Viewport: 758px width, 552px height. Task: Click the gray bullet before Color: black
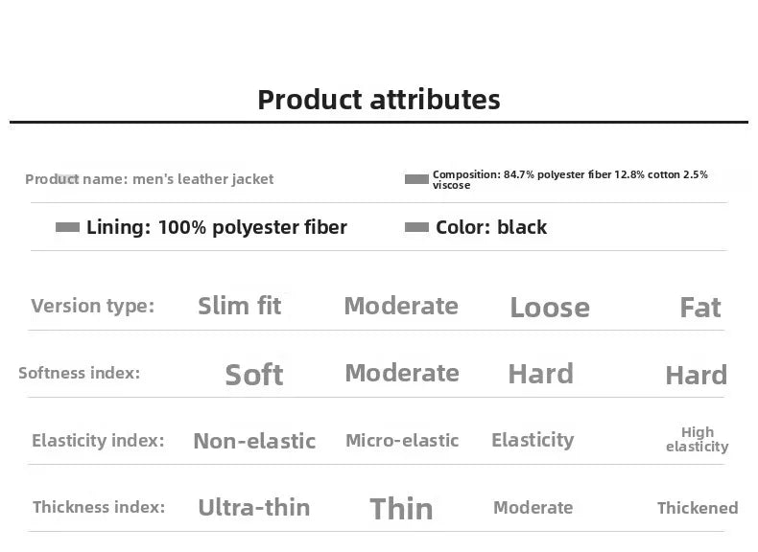tap(416, 227)
